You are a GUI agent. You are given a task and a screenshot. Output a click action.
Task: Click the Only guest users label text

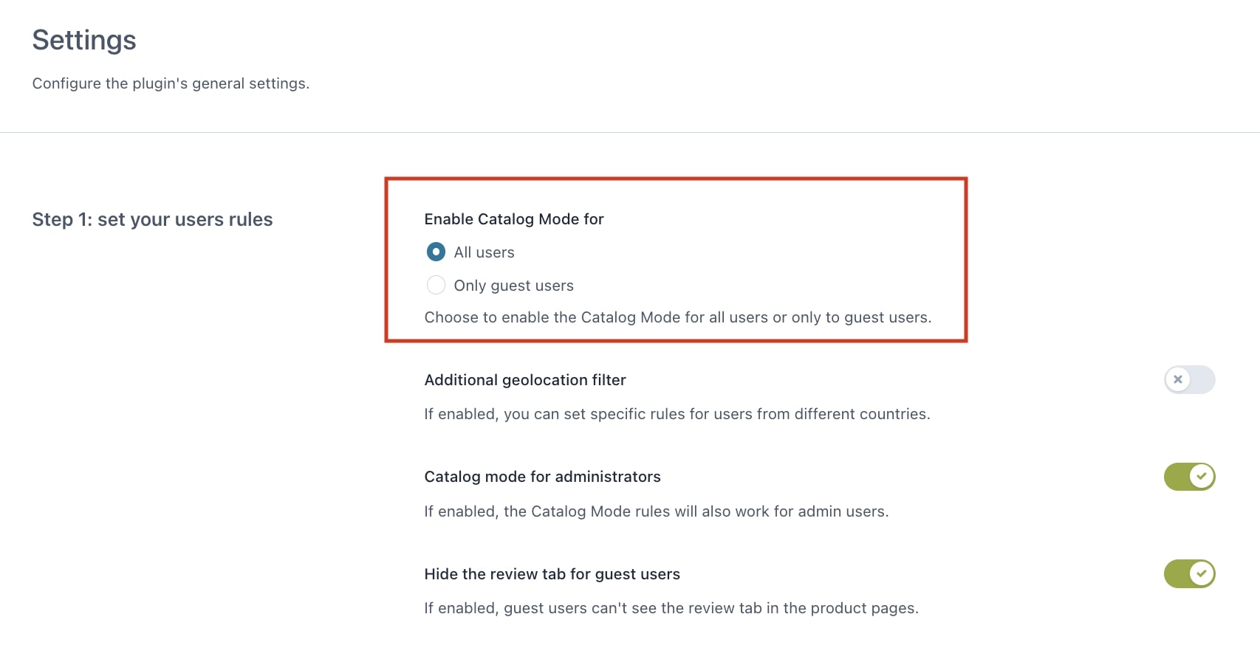coord(513,286)
